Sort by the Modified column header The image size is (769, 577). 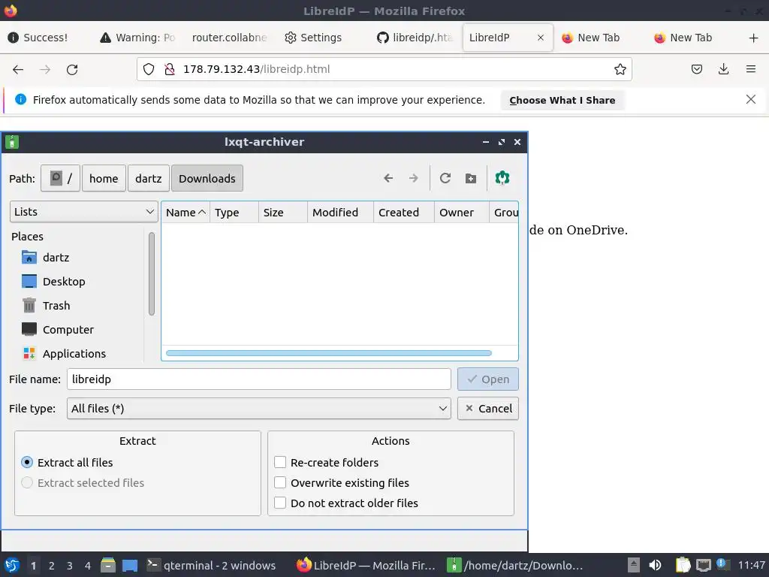click(340, 213)
